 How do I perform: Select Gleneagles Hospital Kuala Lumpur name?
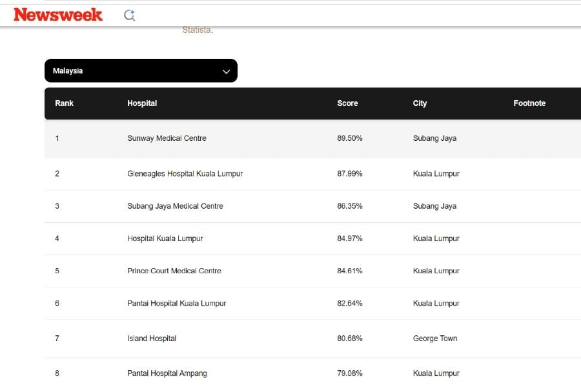(x=185, y=174)
